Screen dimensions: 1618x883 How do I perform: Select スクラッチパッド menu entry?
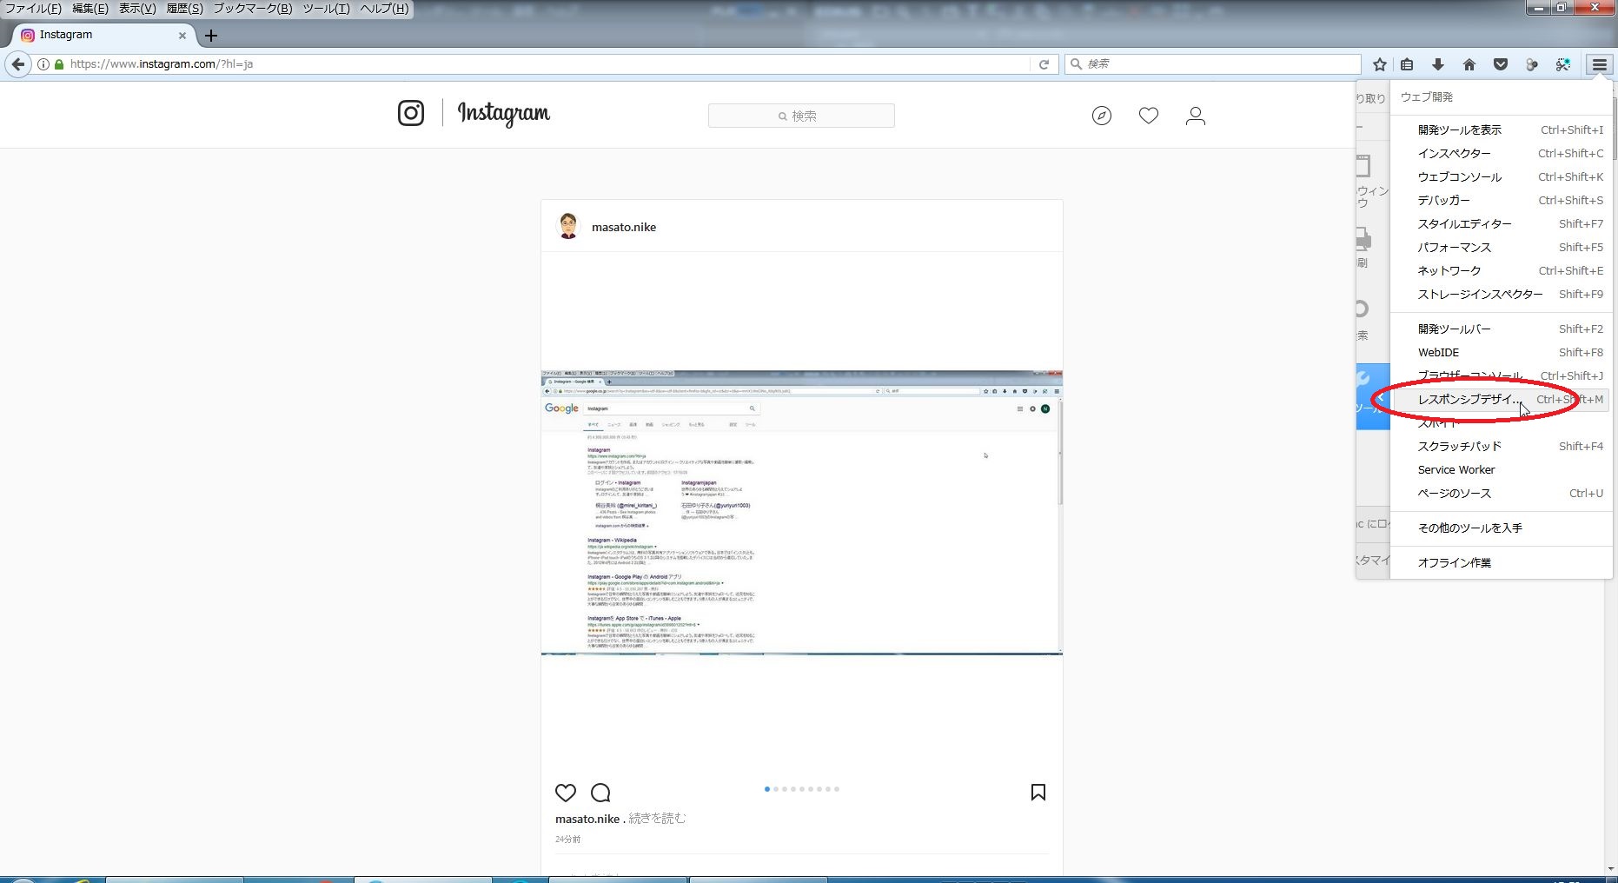tap(1502, 446)
